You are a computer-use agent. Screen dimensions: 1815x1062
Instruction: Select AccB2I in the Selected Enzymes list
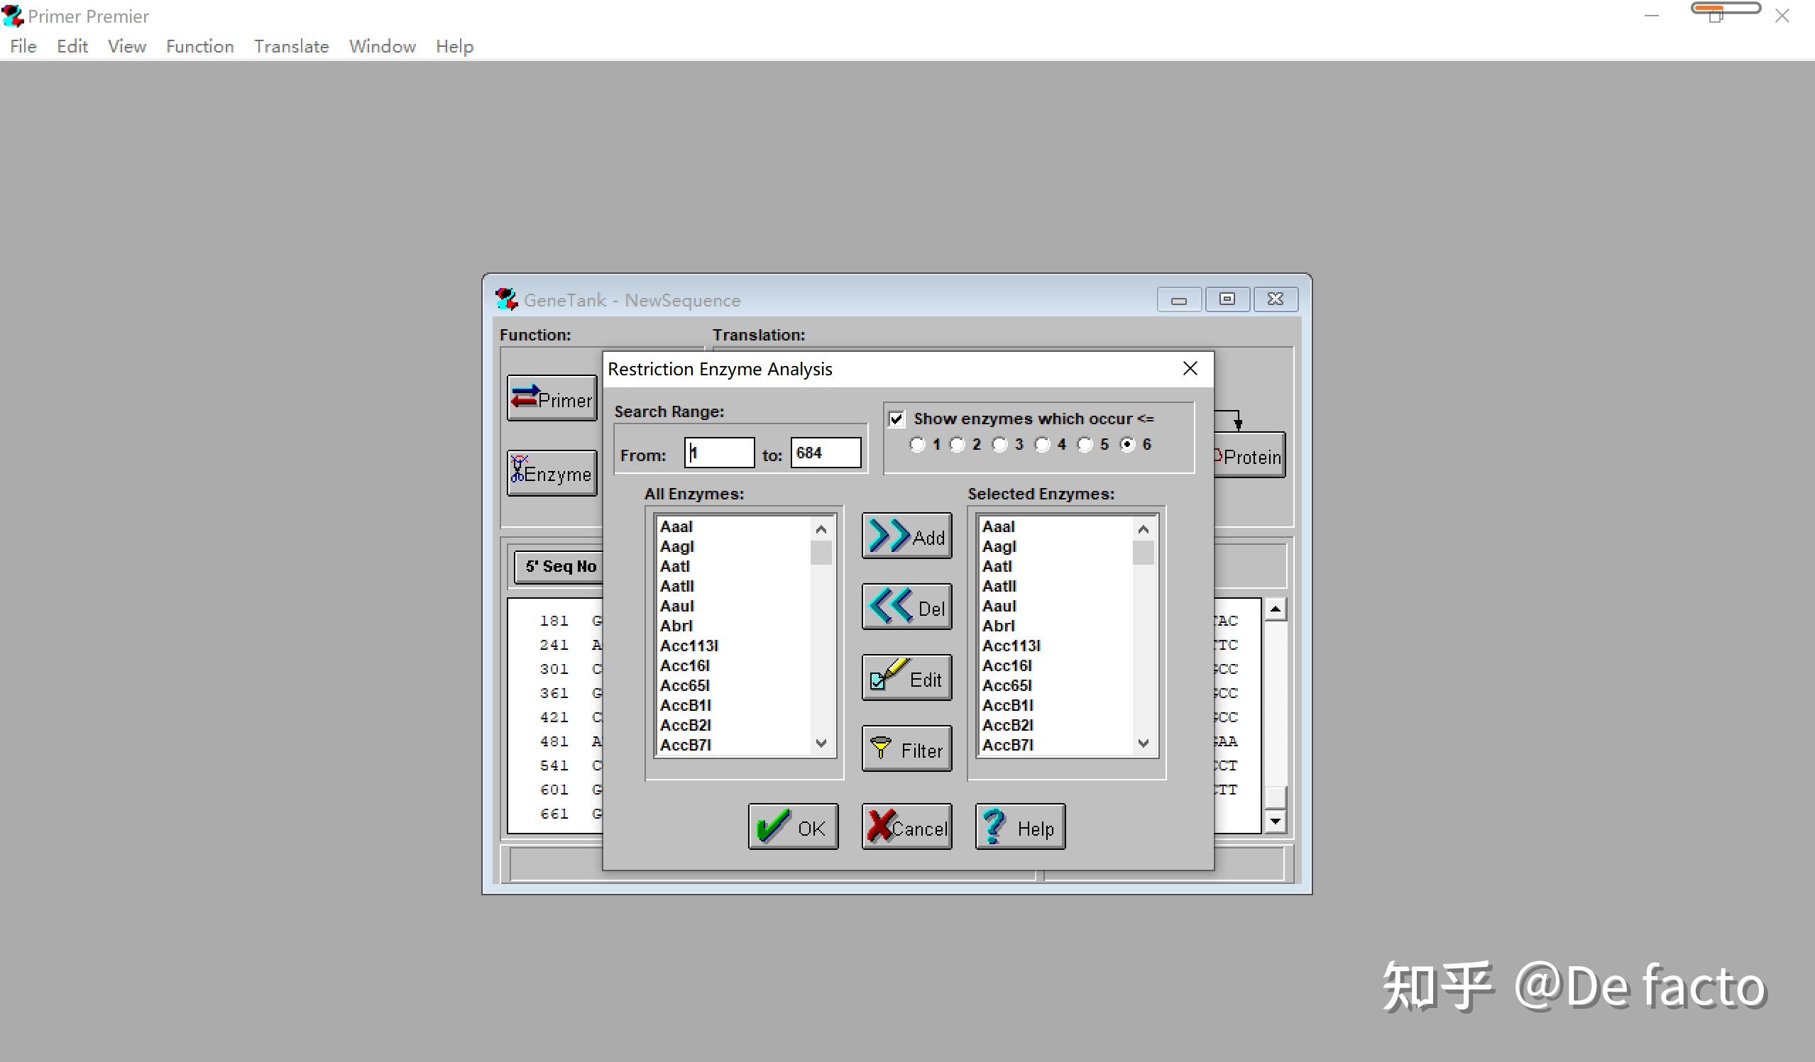click(1057, 725)
